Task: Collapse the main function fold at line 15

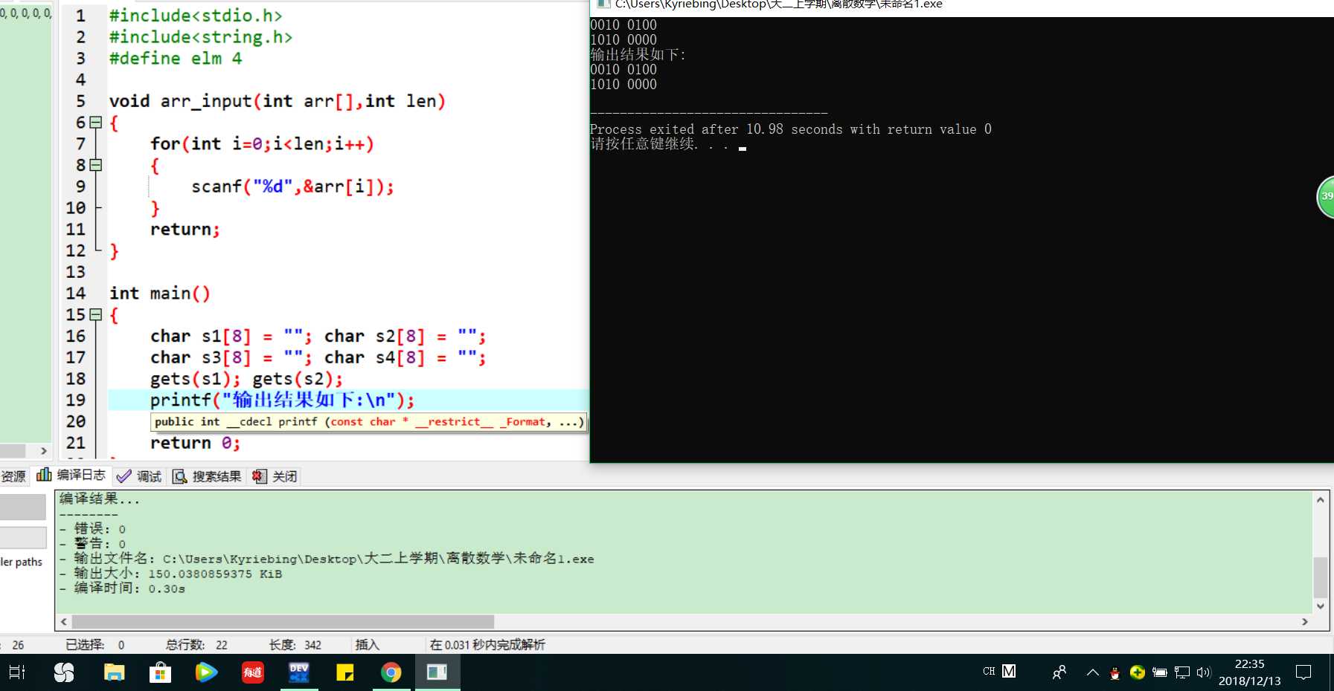Action: coord(95,314)
